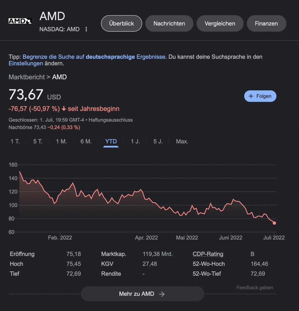This screenshot has width=299, height=311.
Task: Switch to the Überblick tab
Action: (x=122, y=24)
